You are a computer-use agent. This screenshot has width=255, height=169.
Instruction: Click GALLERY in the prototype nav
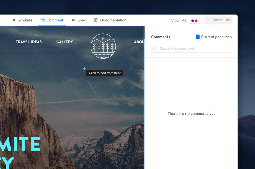pos(64,42)
